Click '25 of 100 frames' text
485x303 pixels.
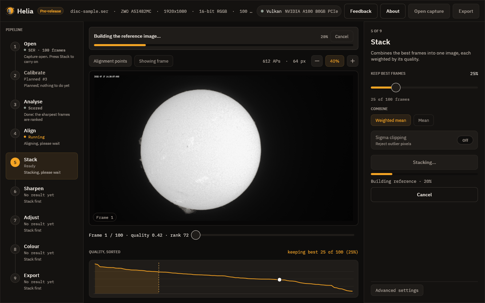point(390,99)
